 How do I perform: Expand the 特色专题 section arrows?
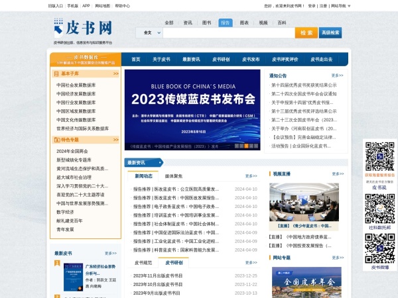pos(116,140)
